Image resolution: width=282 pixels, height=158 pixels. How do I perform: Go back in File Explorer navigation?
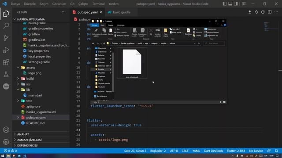pos(93,43)
